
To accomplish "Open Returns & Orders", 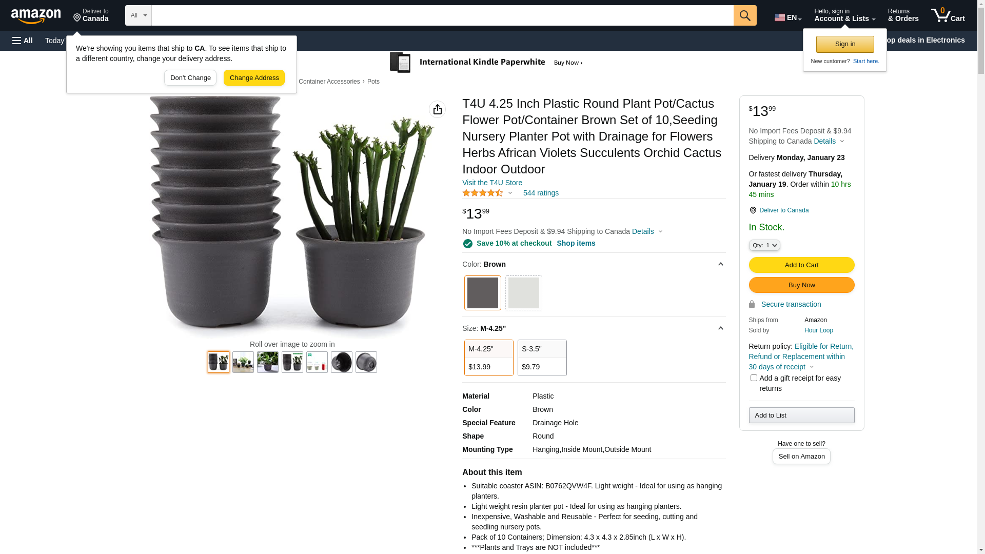I will (903, 15).
